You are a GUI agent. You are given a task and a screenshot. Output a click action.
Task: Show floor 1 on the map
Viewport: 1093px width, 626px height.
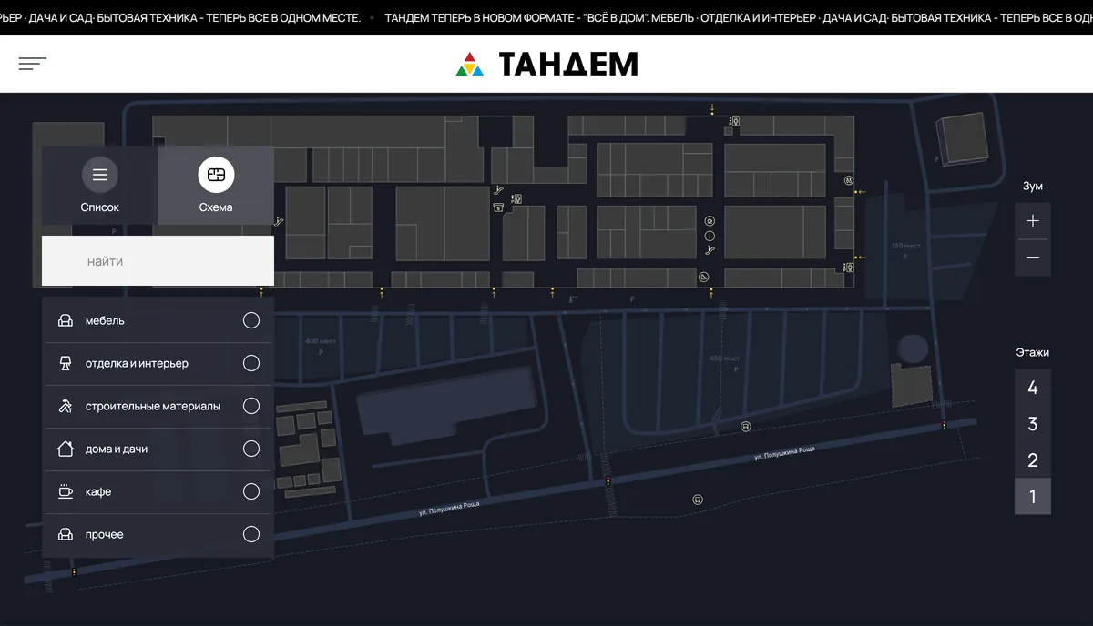[x=1033, y=497]
